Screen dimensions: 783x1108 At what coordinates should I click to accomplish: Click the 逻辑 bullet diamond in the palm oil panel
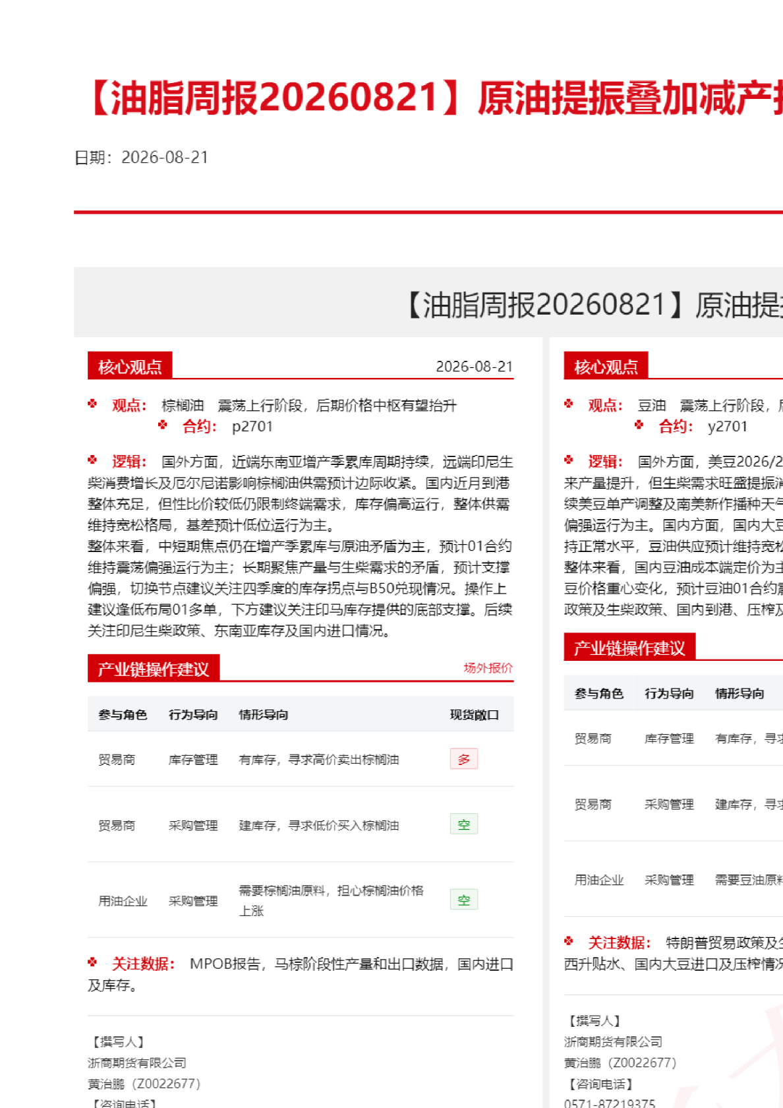pos(92,460)
